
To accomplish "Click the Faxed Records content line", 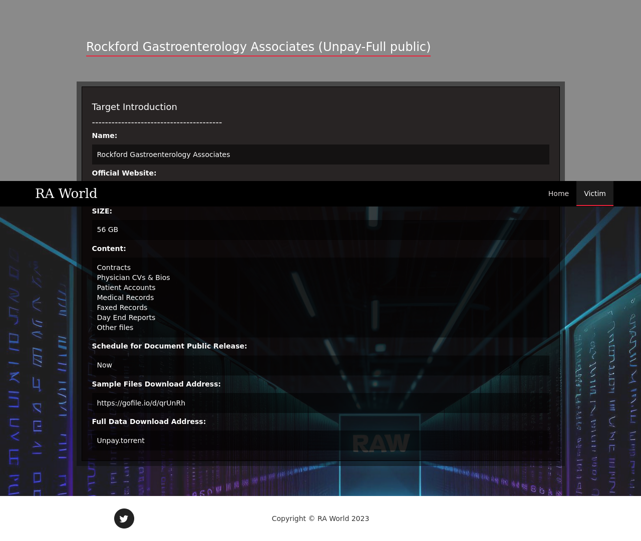I will (x=122, y=307).
